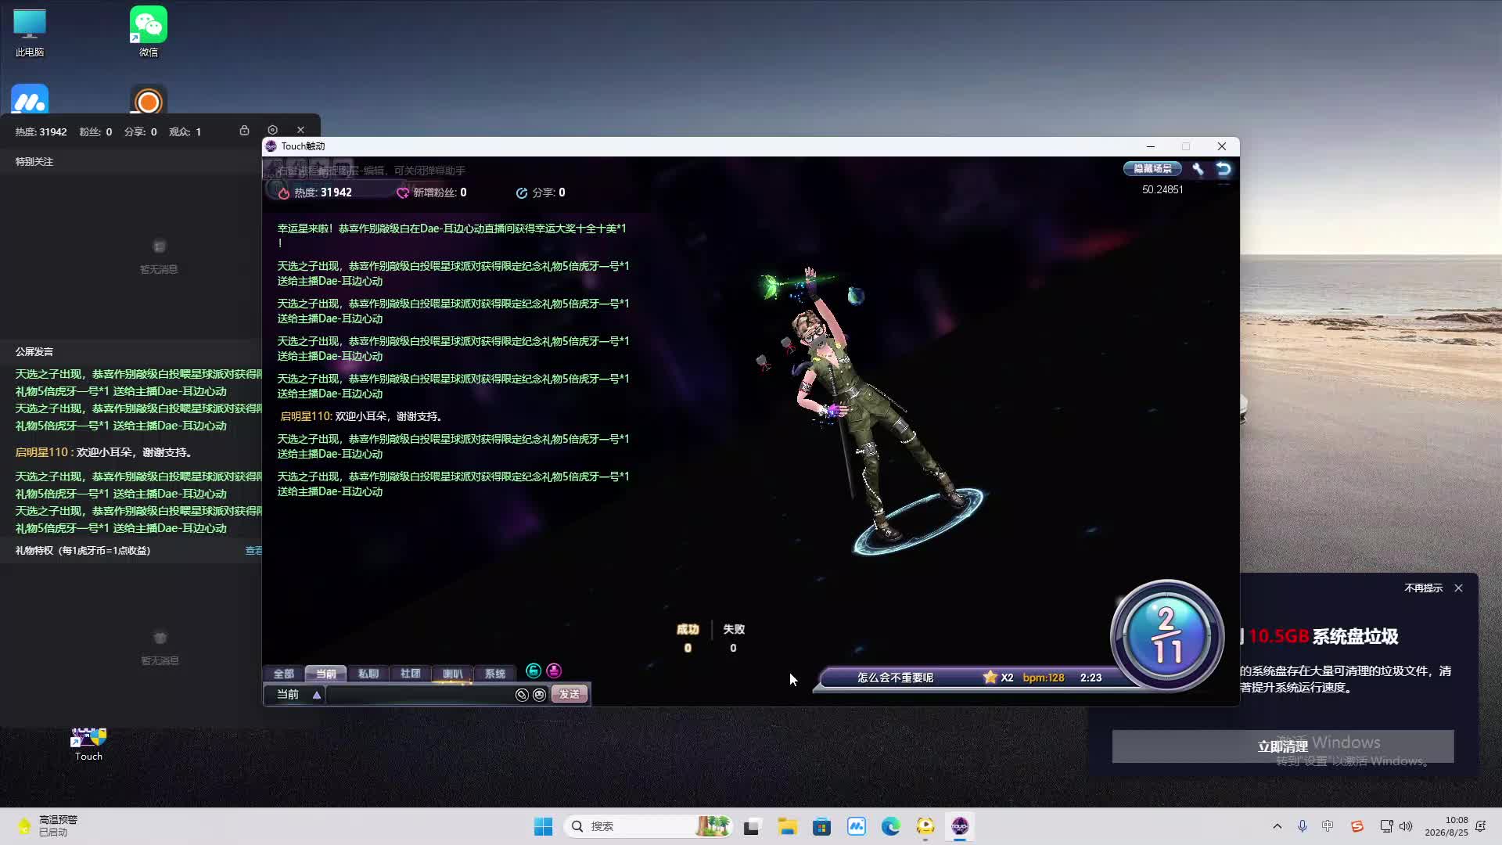Click the song title 怎么会不重要呢
The width and height of the screenshot is (1502, 845).
point(895,678)
